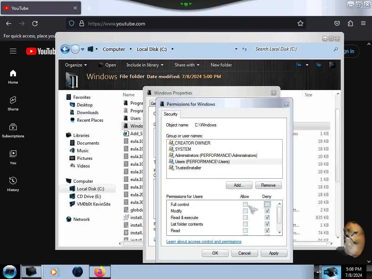Expand Include in library dropdown
The image size is (372, 279).
[x=145, y=65]
